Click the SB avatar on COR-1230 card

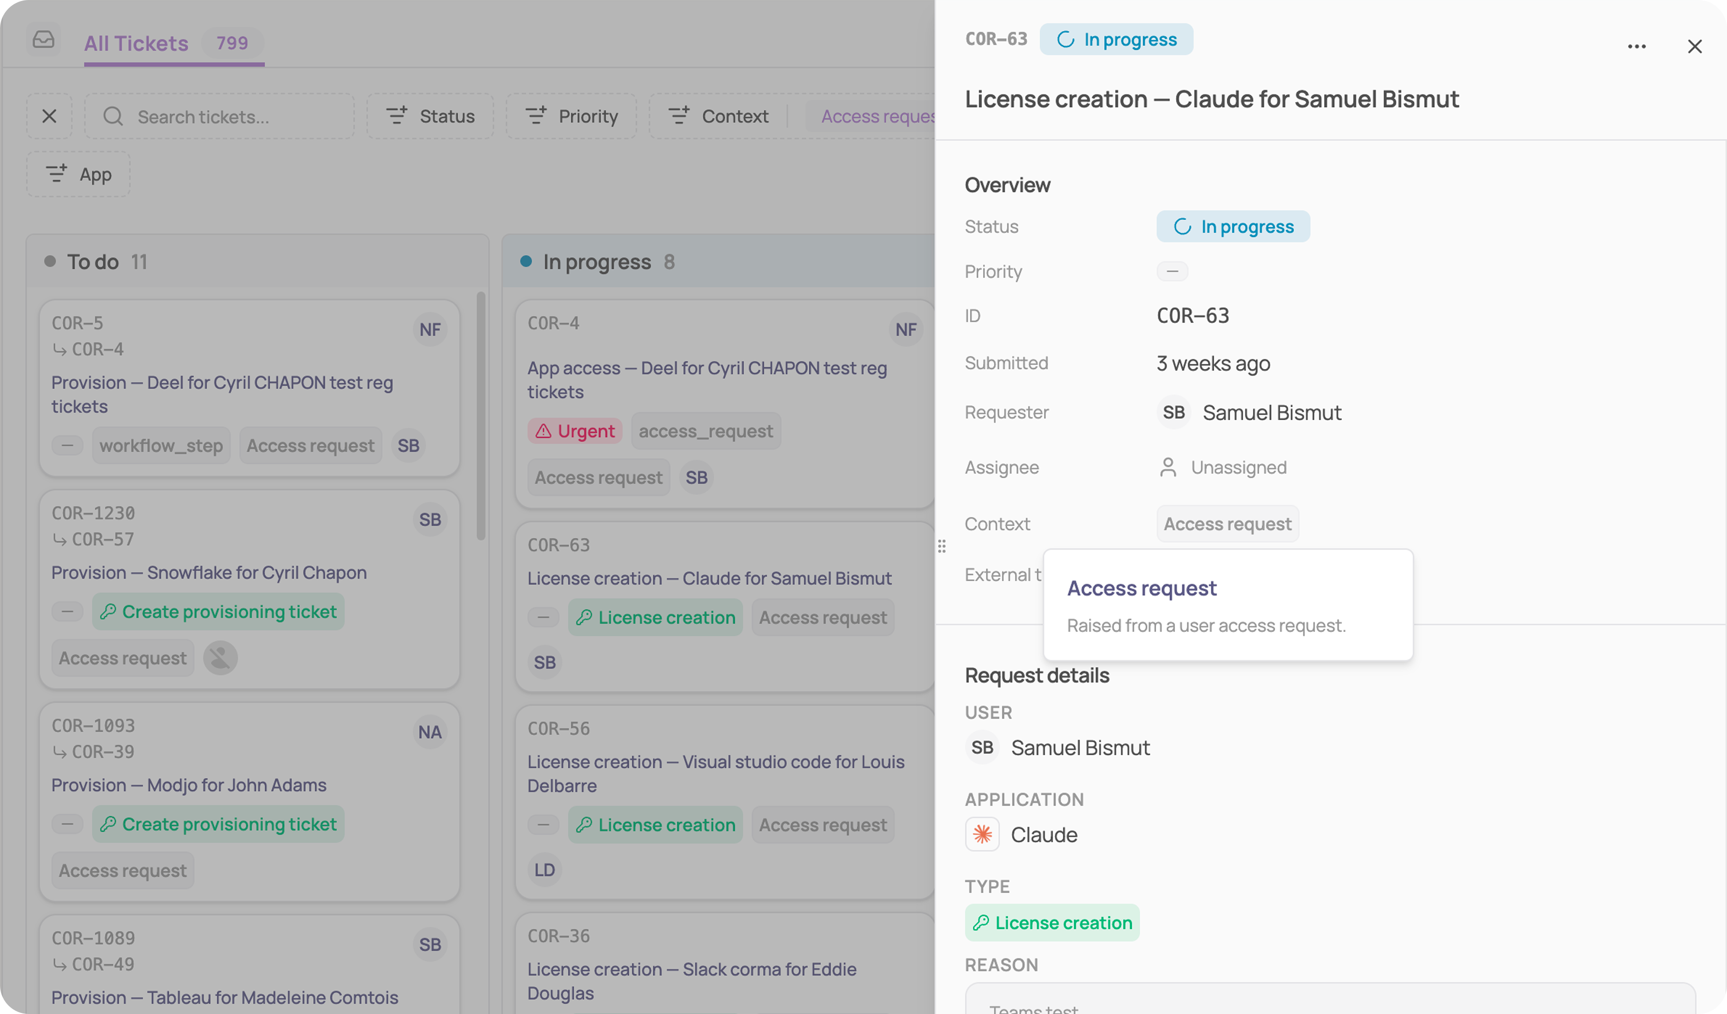click(x=431, y=519)
